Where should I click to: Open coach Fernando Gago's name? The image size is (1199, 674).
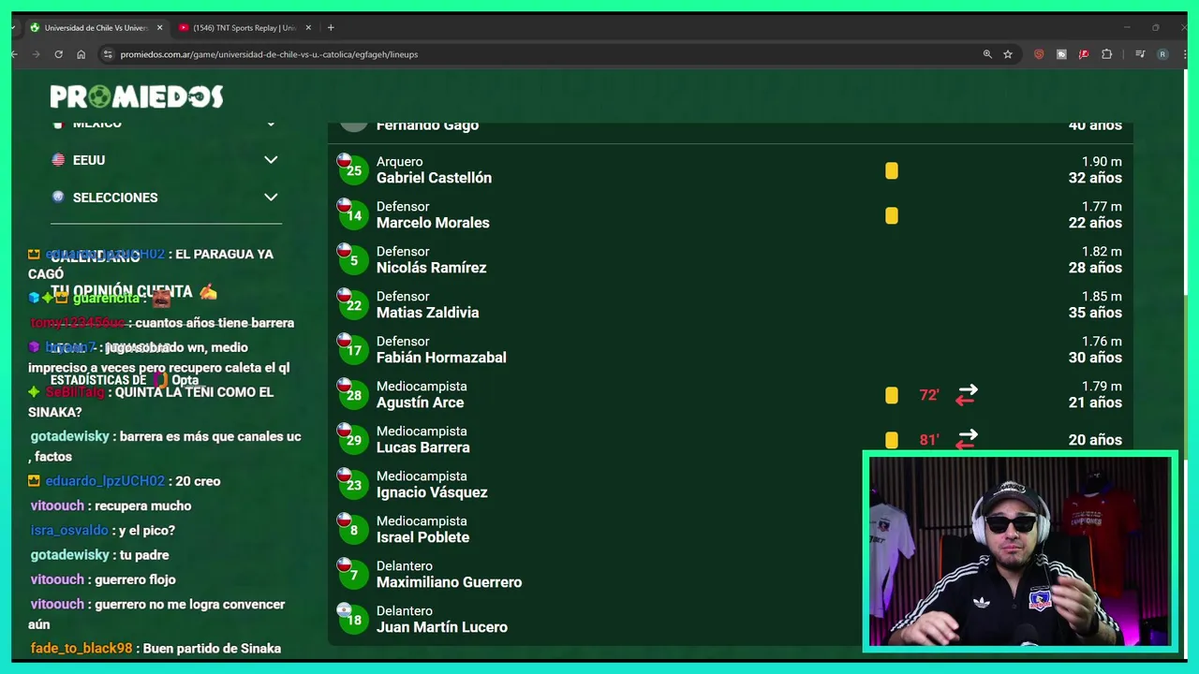point(427,125)
